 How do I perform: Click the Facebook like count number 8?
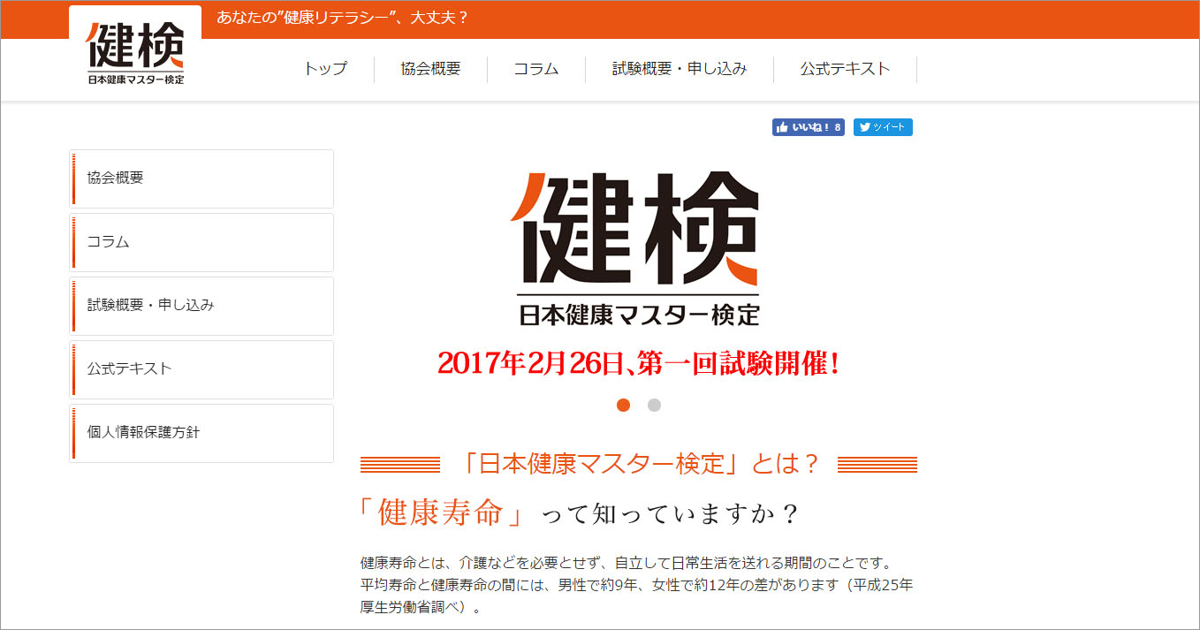click(837, 127)
